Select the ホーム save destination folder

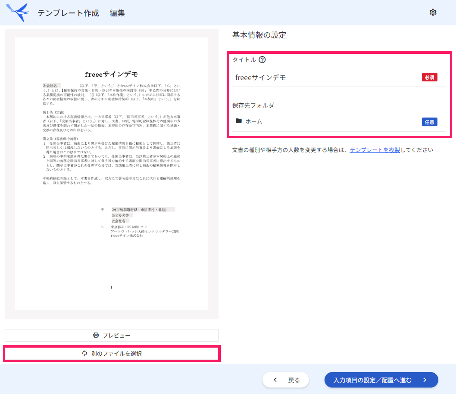pyautogui.click(x=339, y=121)
